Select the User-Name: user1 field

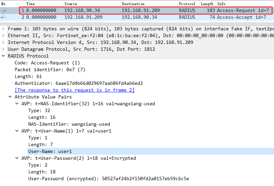coord(50,151)
